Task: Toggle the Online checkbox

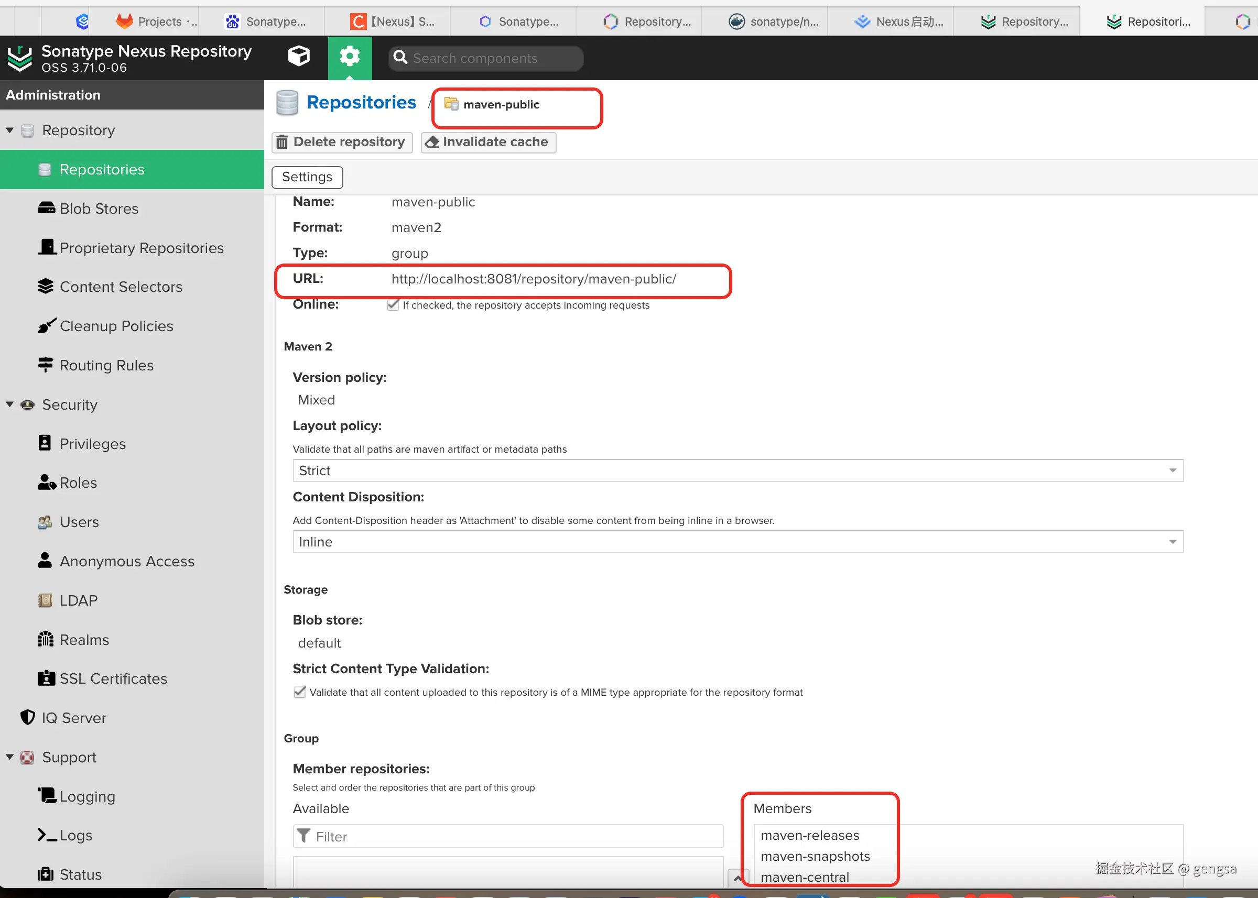Action: [393, 305]
